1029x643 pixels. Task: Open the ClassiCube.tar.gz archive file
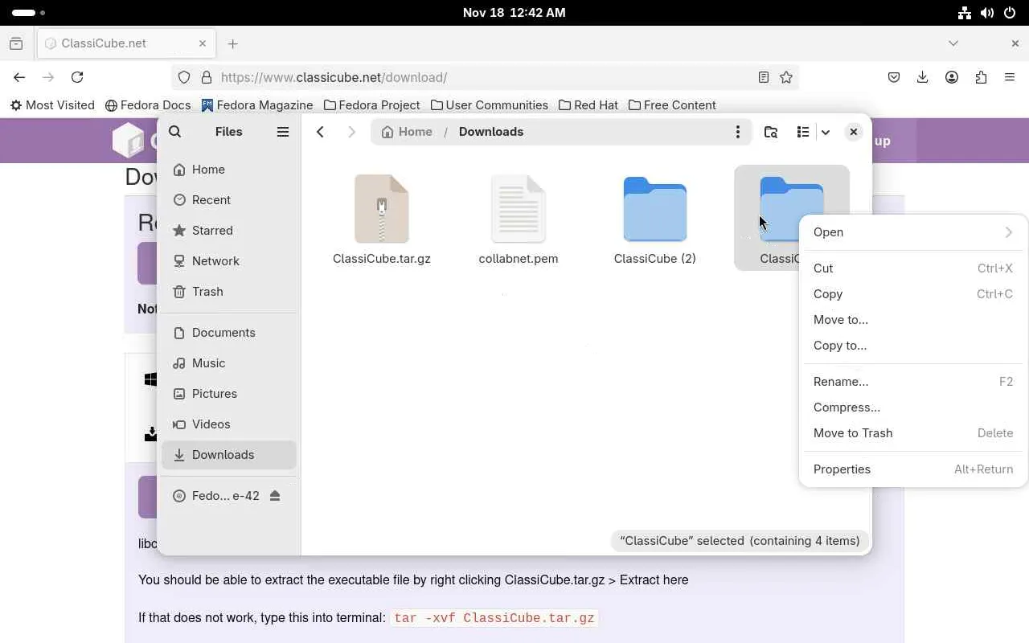382,219
